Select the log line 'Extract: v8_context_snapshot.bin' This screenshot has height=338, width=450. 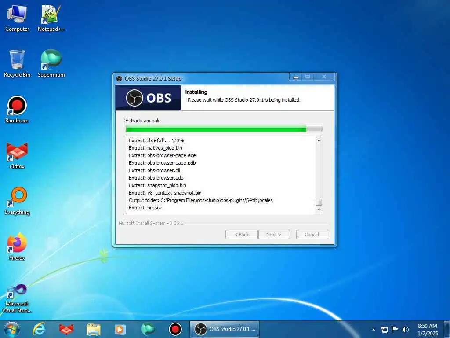(x=165, y=193)
